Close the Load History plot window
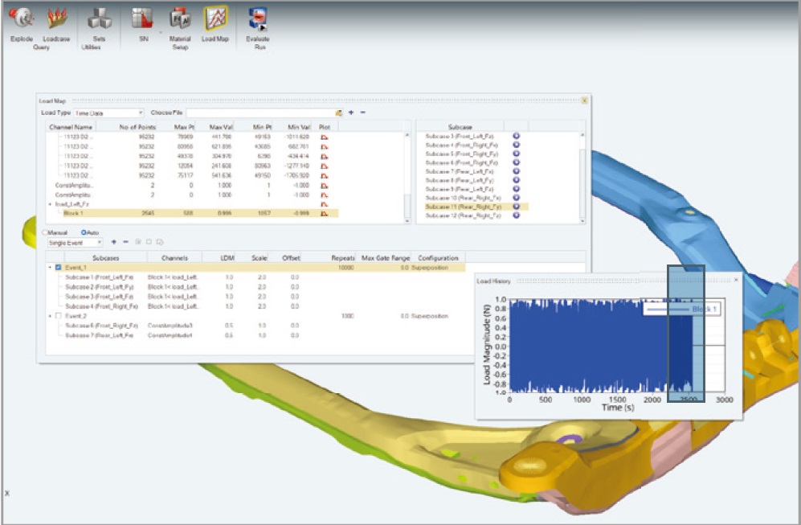The height and width of the screenshot is (525, 801). click(736, 281)
